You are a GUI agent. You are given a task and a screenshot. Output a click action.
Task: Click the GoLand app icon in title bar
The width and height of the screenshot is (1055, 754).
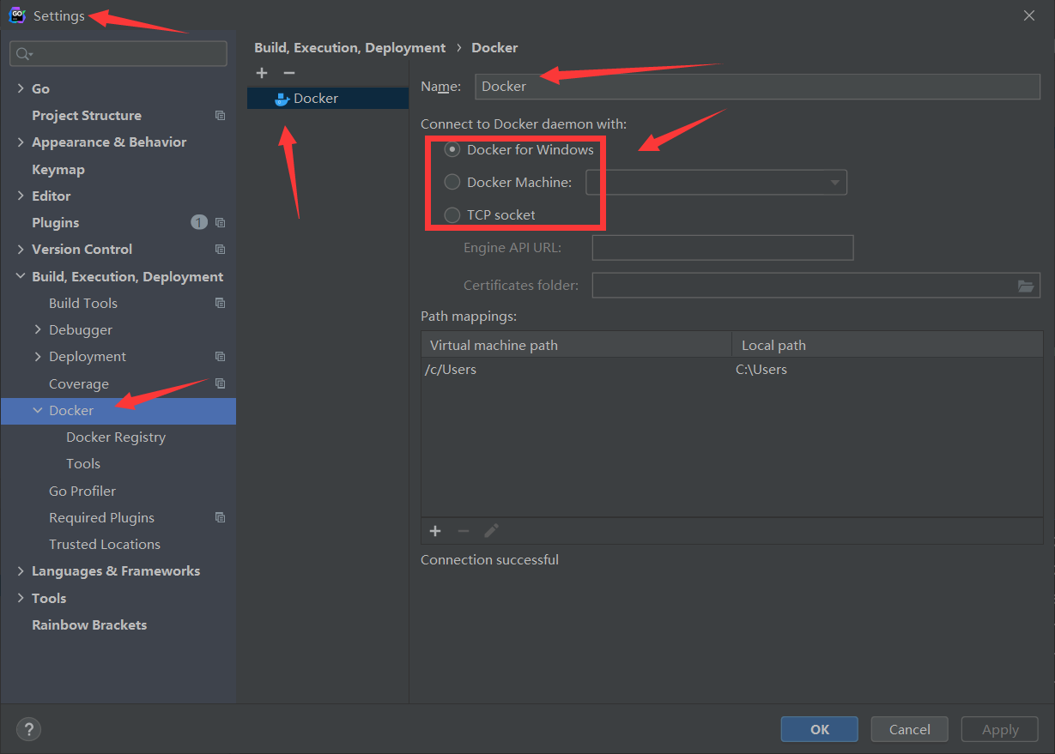(16, 15)
